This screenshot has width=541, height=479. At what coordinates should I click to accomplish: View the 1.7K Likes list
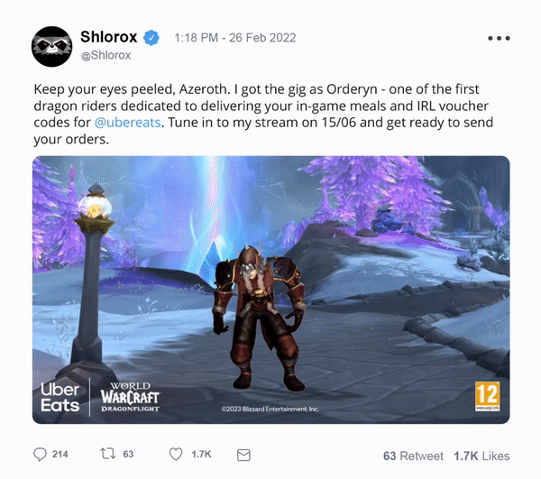(x=481, y=456)
